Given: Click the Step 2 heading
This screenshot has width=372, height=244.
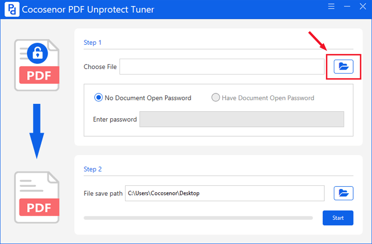Looking at the screenshot, I should point(93,169).
